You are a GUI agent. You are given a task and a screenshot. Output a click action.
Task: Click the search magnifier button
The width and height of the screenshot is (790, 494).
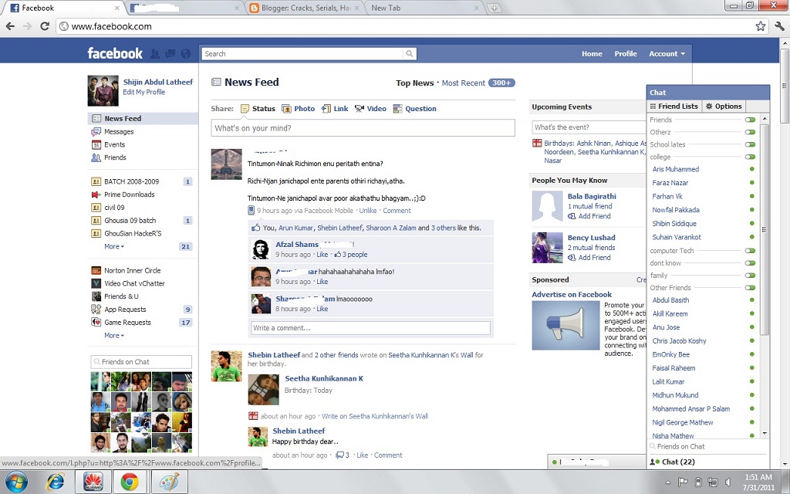point(410,53)
